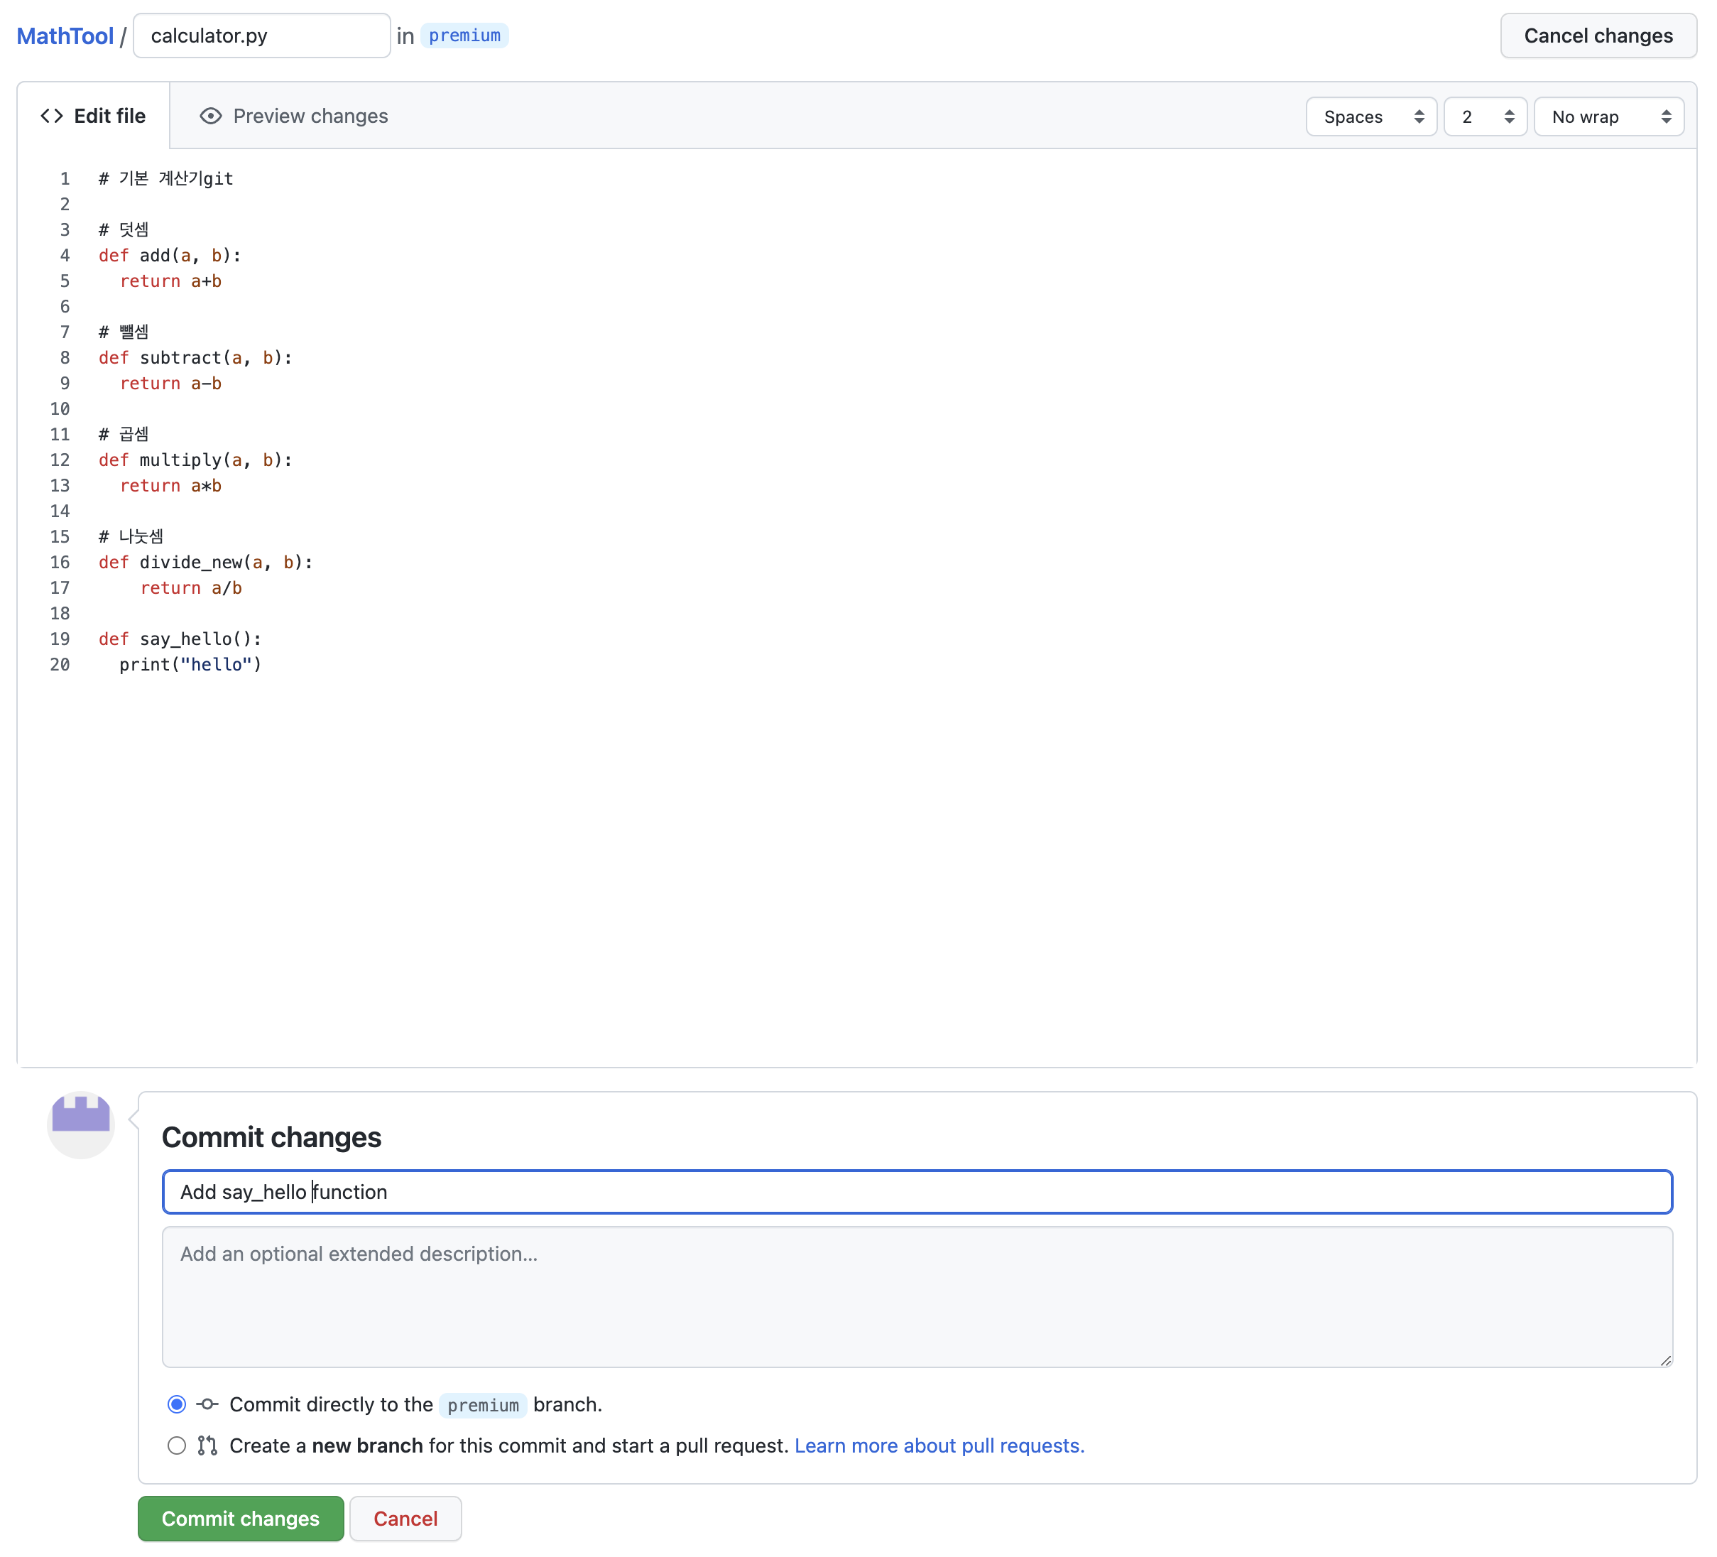
Task: Select Create a new branch radio option
Action: coord(176,1445)
